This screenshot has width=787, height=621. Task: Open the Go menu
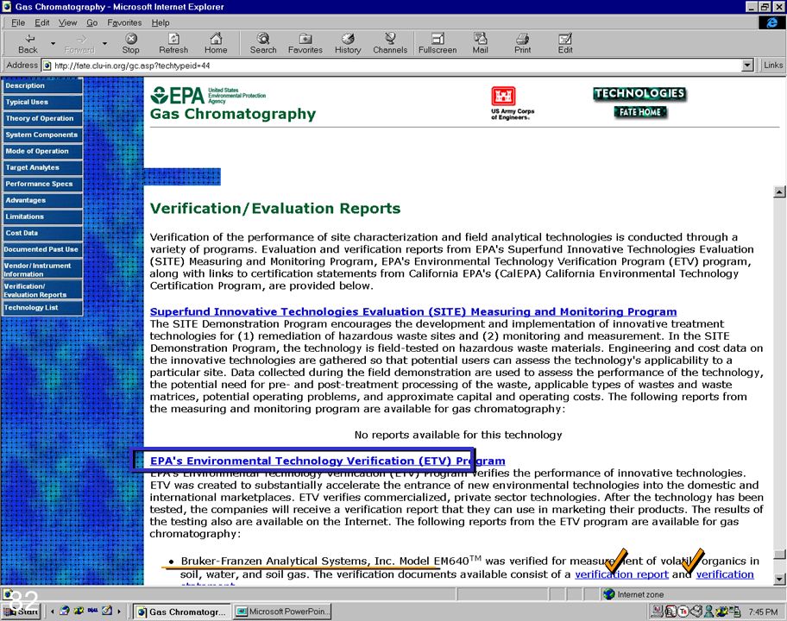point(91,22)
